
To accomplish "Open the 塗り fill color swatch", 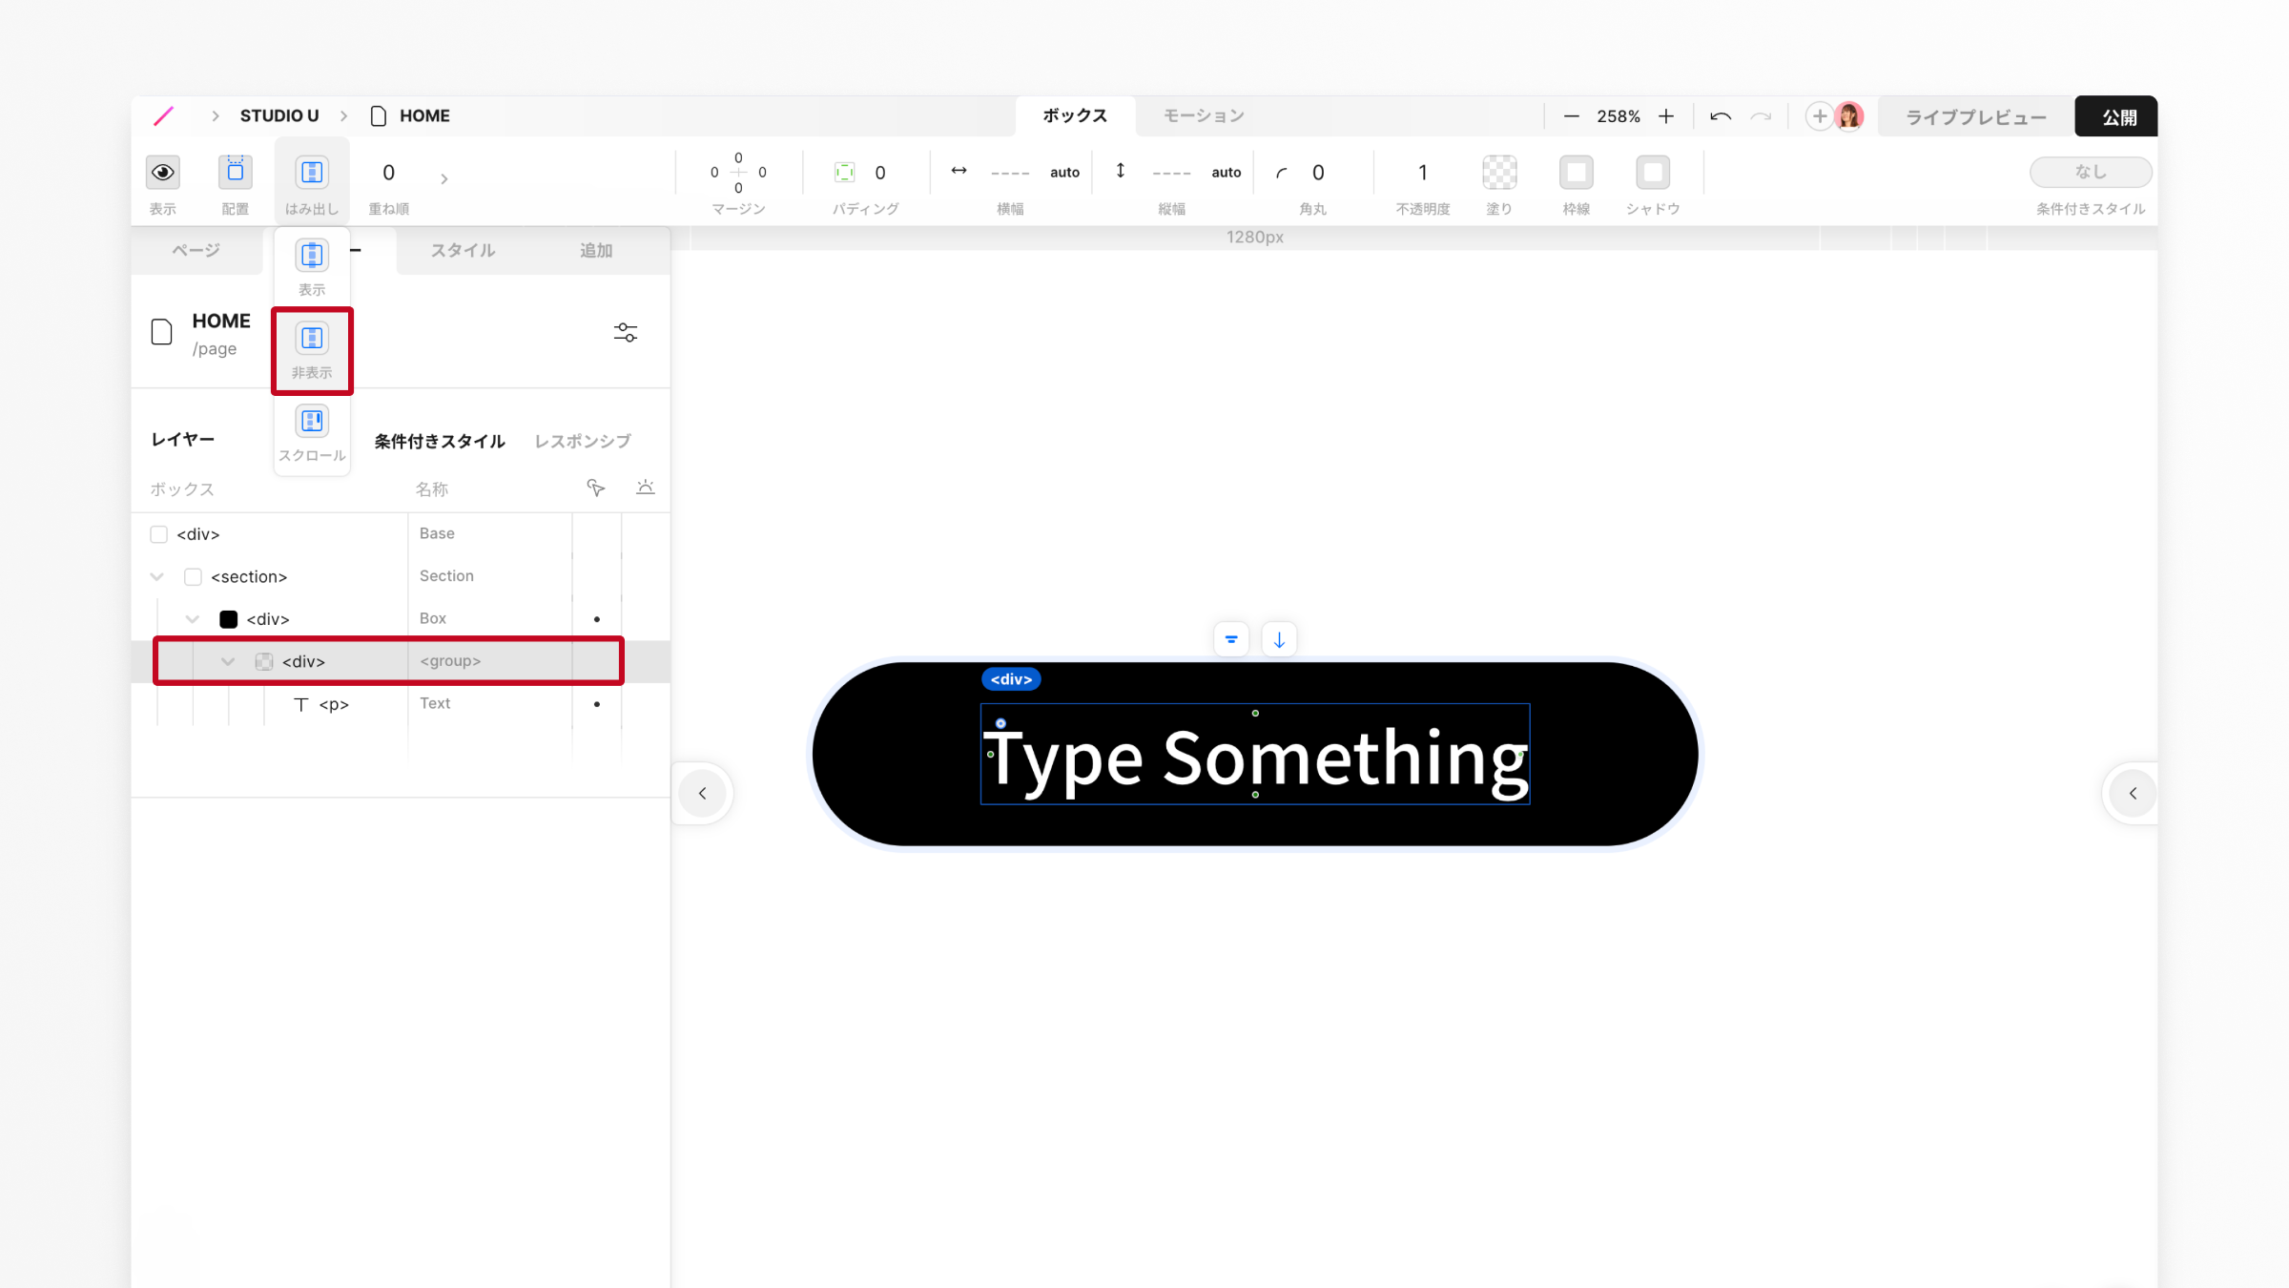I will tap(1499, 173).
